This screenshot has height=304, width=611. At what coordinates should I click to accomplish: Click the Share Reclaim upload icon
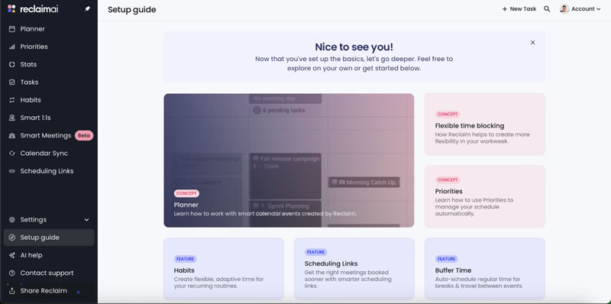[12, 291]
